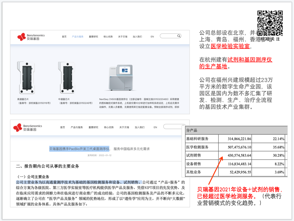Open the PacBio 三代桌面测序仪 article headline
Image resolution: width=294 pixels, height=221 pixels.
(79, 149)
